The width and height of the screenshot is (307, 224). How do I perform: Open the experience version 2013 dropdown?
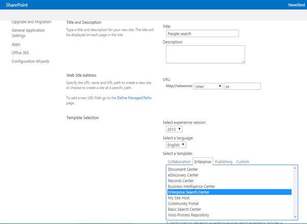(174, 129)
